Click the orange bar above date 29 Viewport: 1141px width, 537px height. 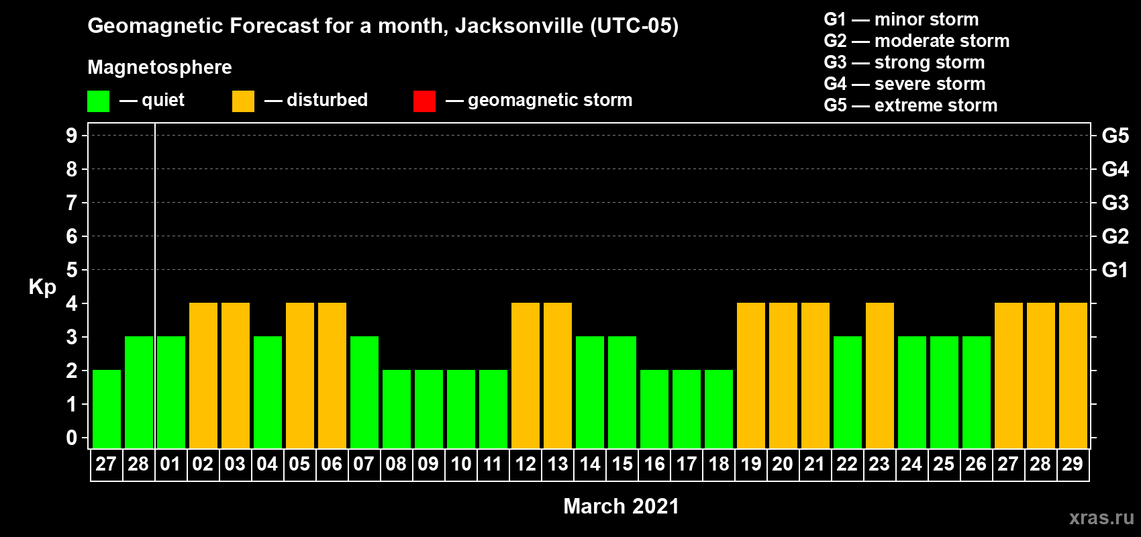click(1073, 376)
